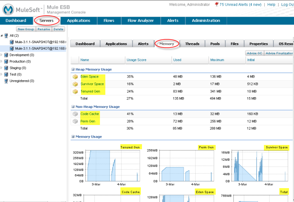Viewport: 294px width, 202px height.
Task: Collapse the Heap Memory Usage section
Action: (x=73, y=69)
